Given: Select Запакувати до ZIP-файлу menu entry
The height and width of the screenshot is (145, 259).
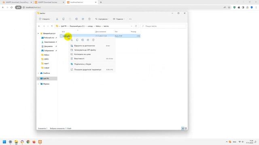Looking at the screenshot, I should (x=92, y=50).
